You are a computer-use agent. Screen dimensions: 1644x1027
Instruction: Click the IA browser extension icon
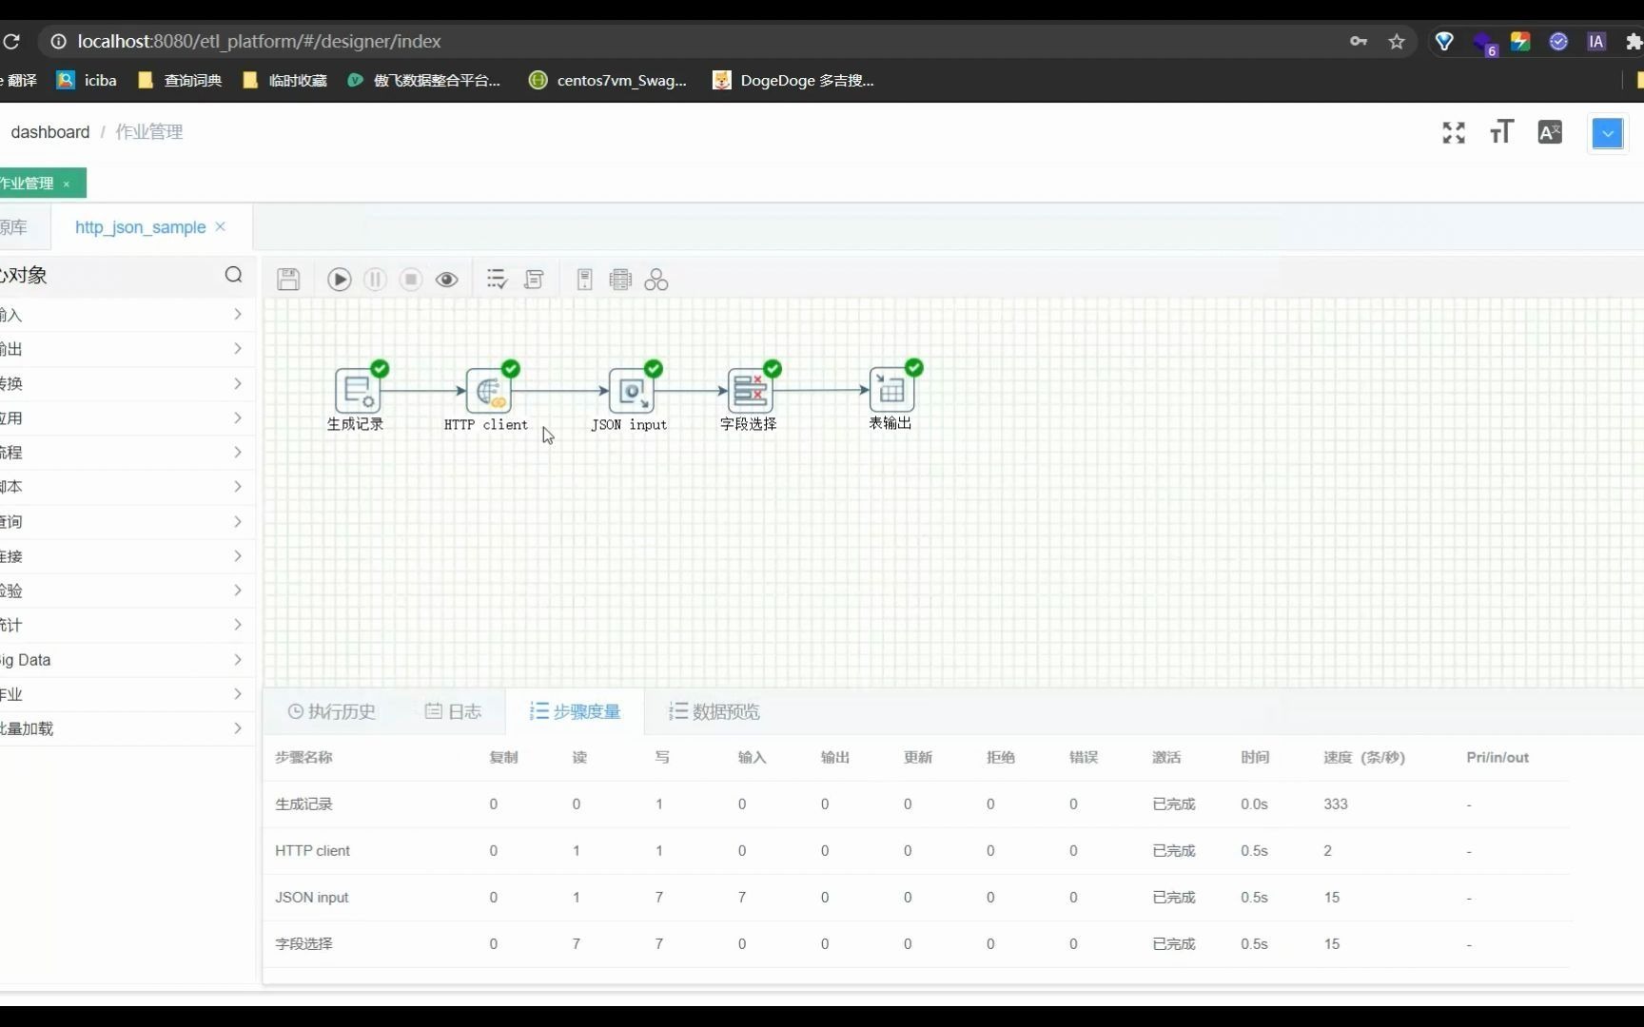coord(1596,41)
